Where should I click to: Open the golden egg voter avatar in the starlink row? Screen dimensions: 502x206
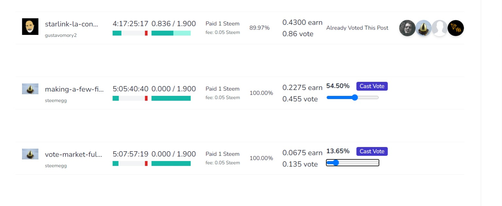tap(424, 28)
